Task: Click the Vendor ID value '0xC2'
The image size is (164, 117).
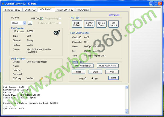Action: [x=87, y=37]
